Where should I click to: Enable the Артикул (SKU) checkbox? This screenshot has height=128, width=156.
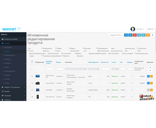[69, 51]
